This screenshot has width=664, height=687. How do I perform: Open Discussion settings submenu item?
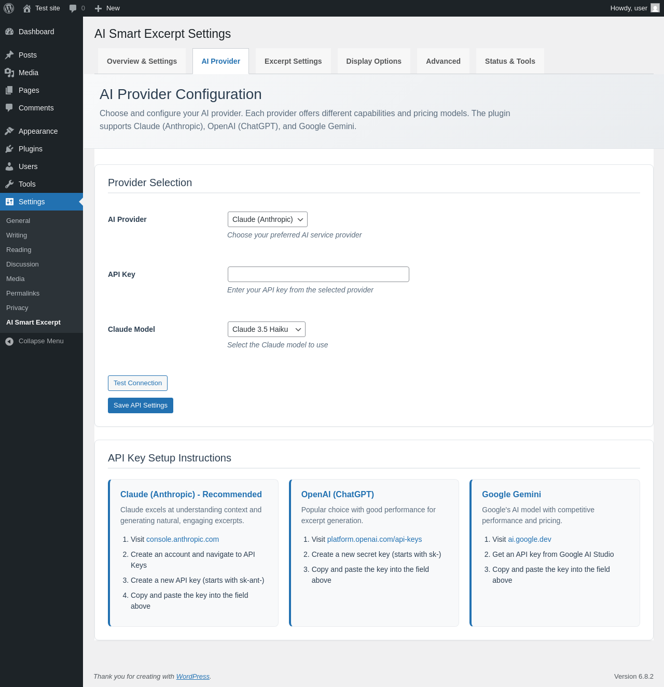pyautogui.click(x=41, y=264)
